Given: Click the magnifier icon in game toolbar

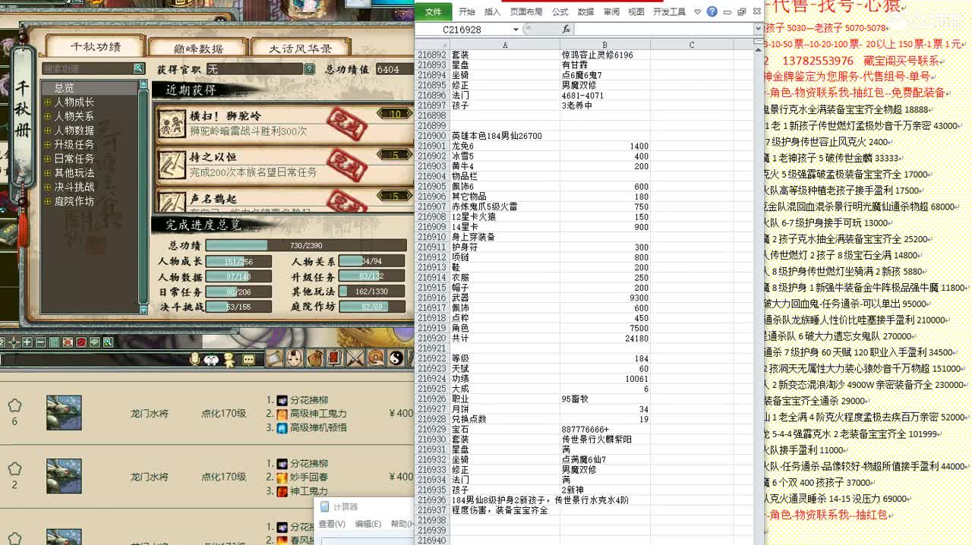Looking at the screenshot, I should 108,342.
